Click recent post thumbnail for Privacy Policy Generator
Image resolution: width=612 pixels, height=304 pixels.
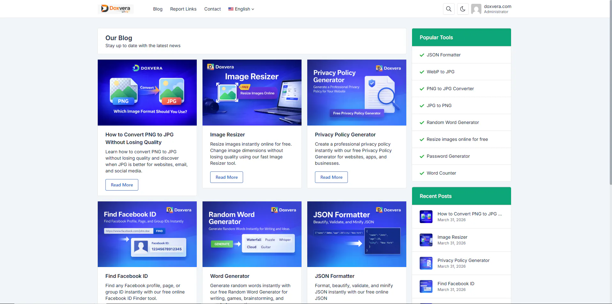click(426, 263)
